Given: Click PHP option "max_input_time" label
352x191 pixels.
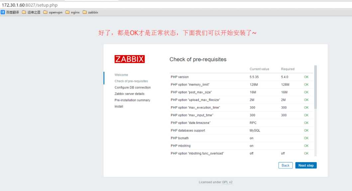Looking at the screenshot, I should 192,115.
